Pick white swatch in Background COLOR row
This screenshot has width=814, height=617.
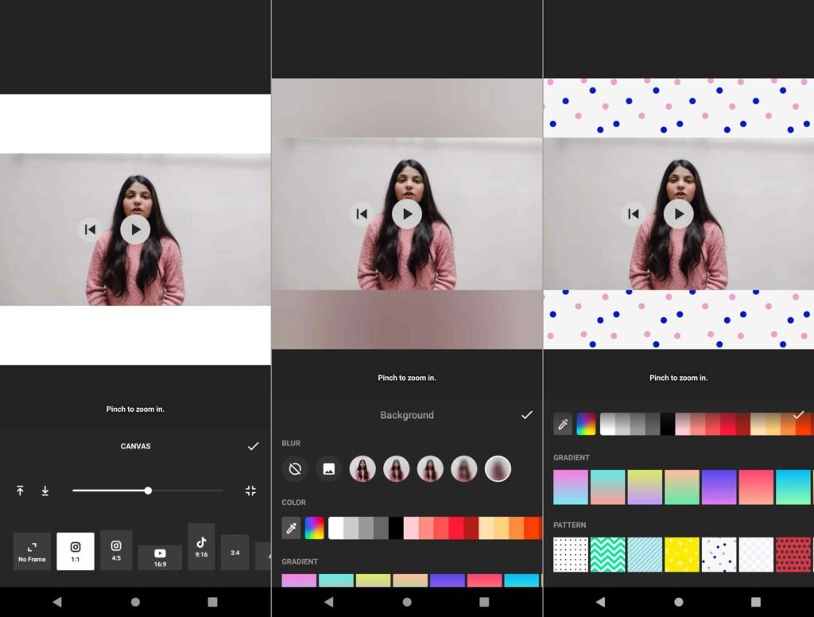click(336, 528)
